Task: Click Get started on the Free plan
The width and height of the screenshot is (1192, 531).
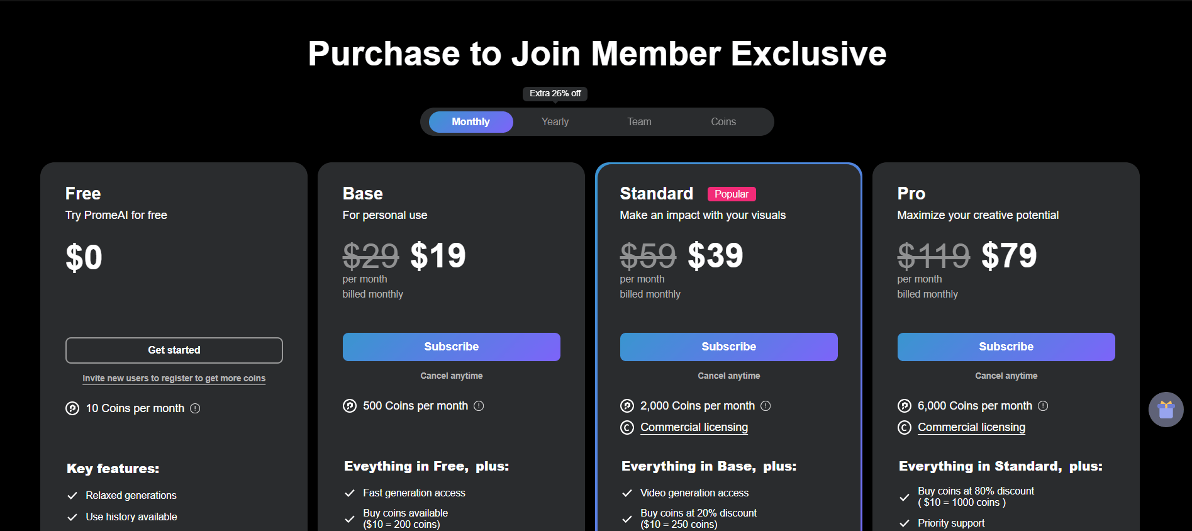Action: pos(174,350)
